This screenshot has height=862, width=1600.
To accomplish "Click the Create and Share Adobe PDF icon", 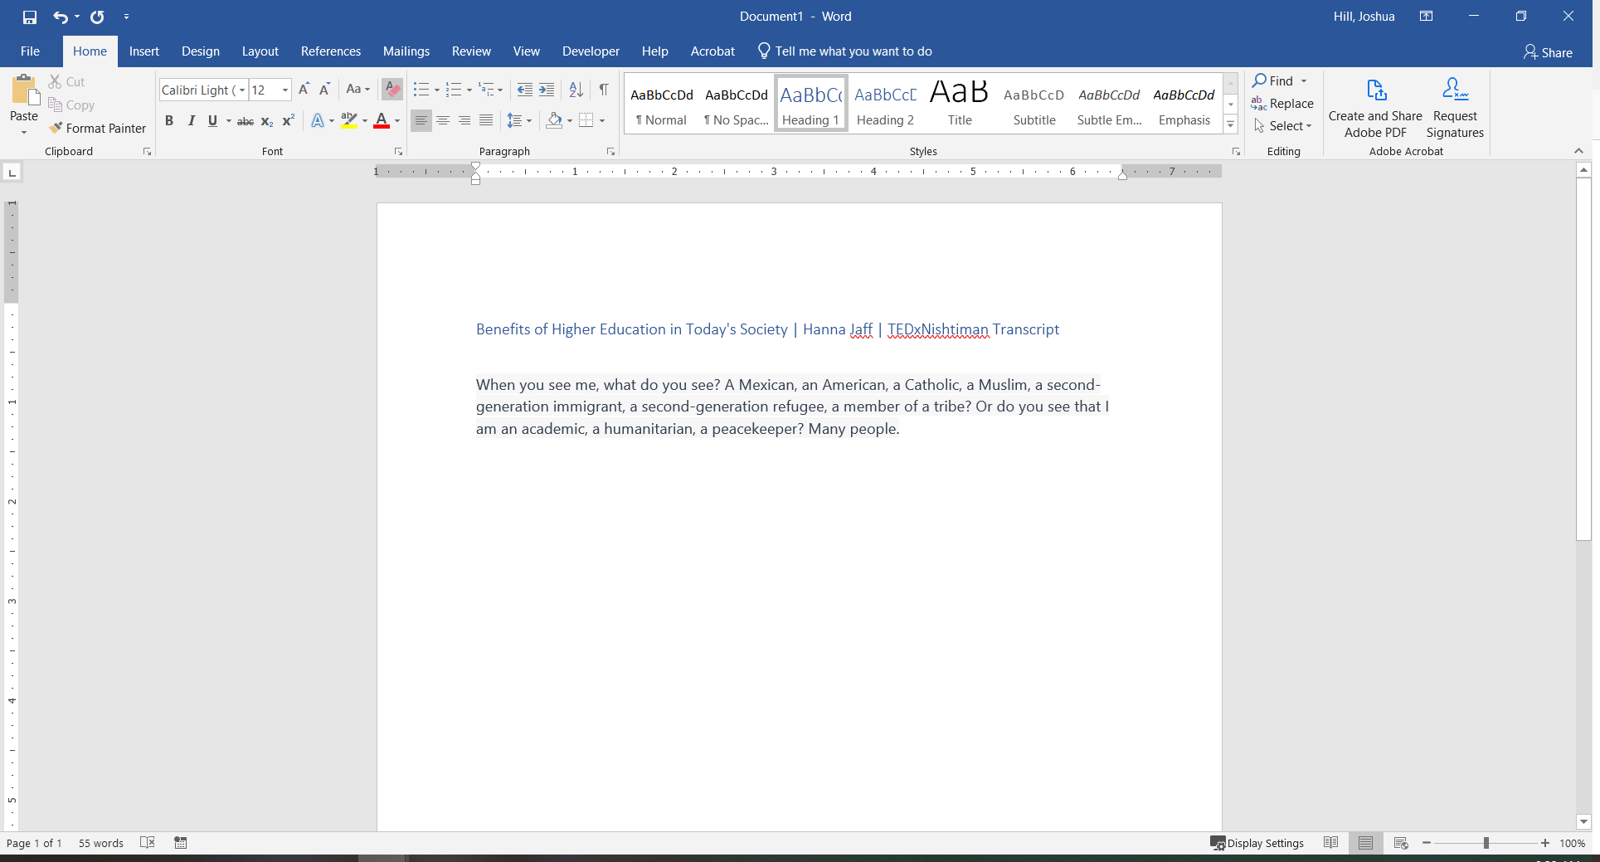I will point(1374,90).
